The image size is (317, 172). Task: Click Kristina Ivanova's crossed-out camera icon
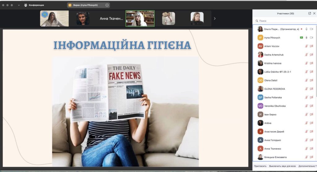click(x=311, y=63)
